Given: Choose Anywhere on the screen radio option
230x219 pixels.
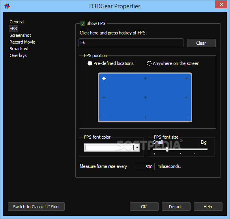Looking at the screenshot, I should [149, 63].
